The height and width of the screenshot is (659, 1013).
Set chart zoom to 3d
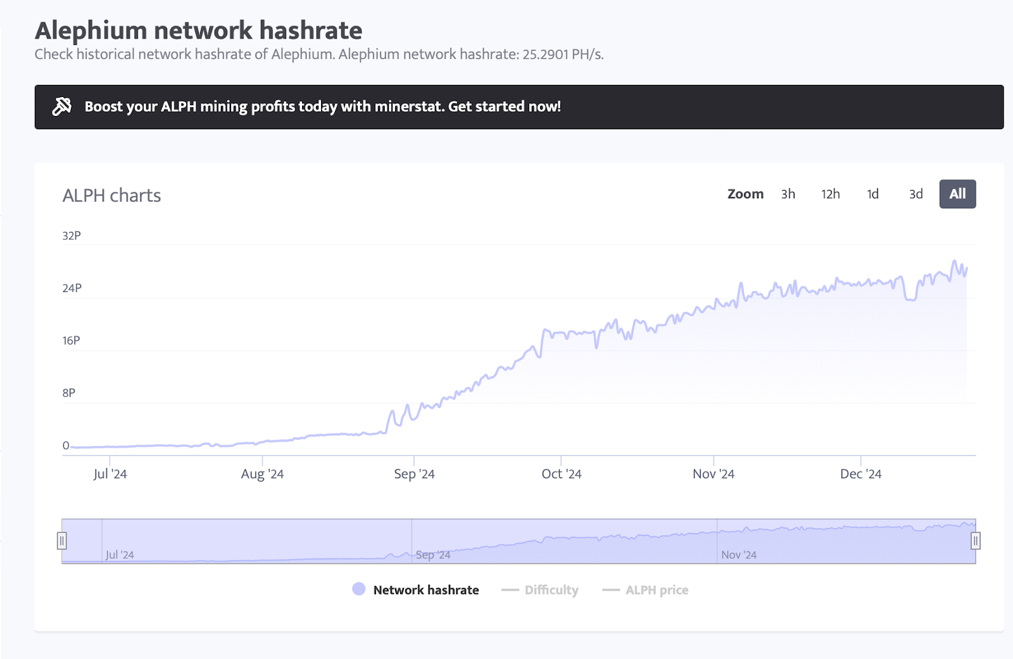coord(916,194)
